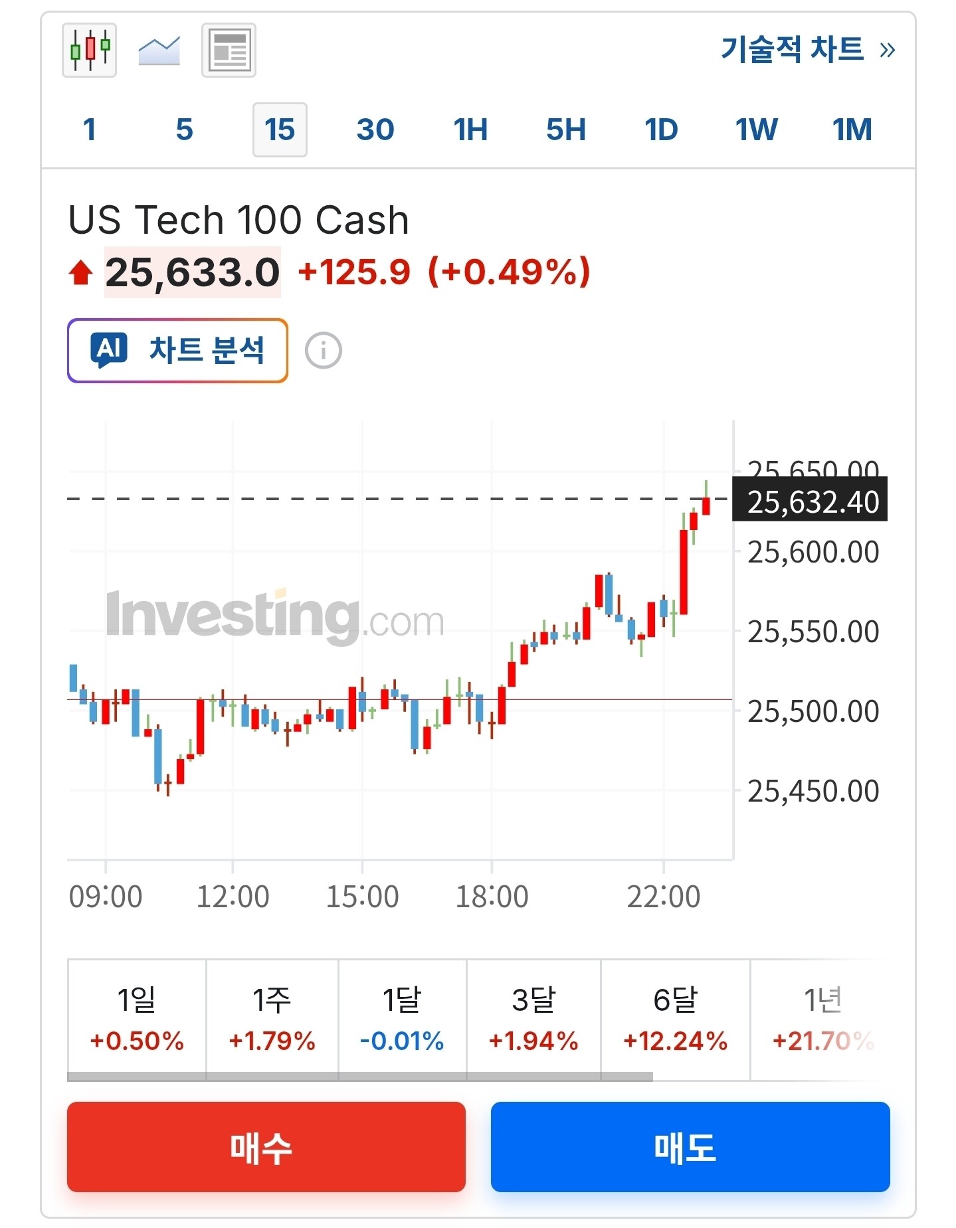Switch to the area chart icon

[x=159, y=50]
